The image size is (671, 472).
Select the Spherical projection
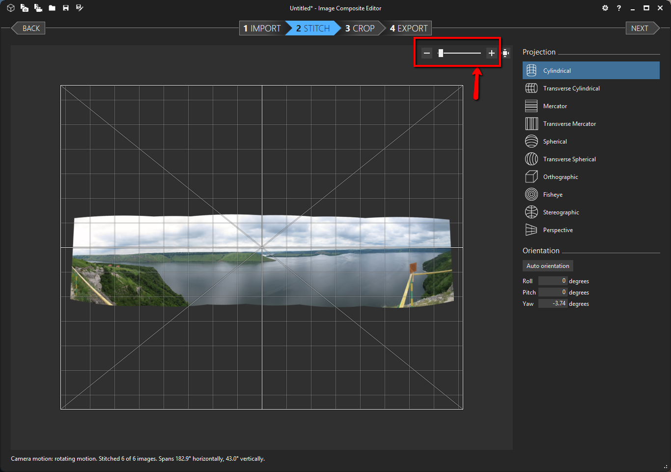(555, 142)
